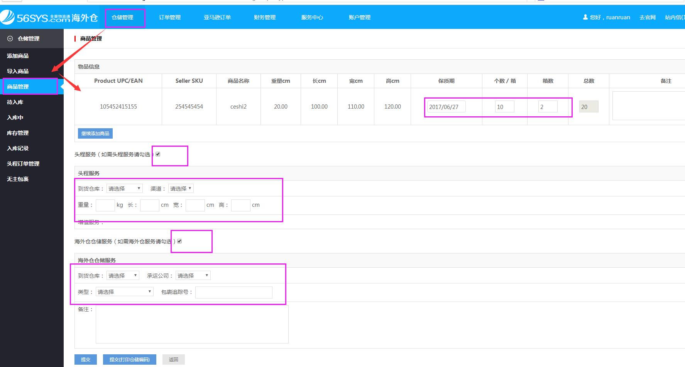Open the 去官网 link
Viewport: 685px width, 367px height.
point(647,17)
